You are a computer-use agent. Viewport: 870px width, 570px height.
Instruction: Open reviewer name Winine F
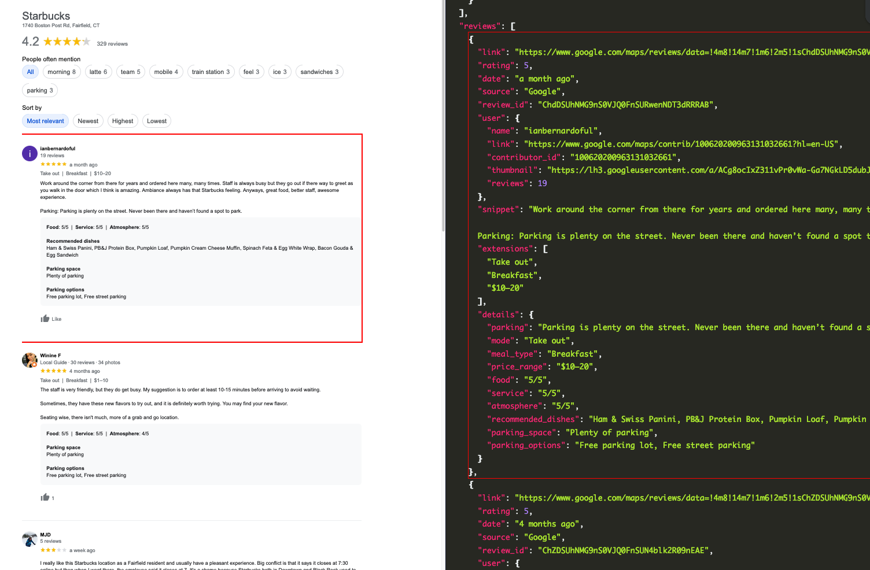(50, 356)
